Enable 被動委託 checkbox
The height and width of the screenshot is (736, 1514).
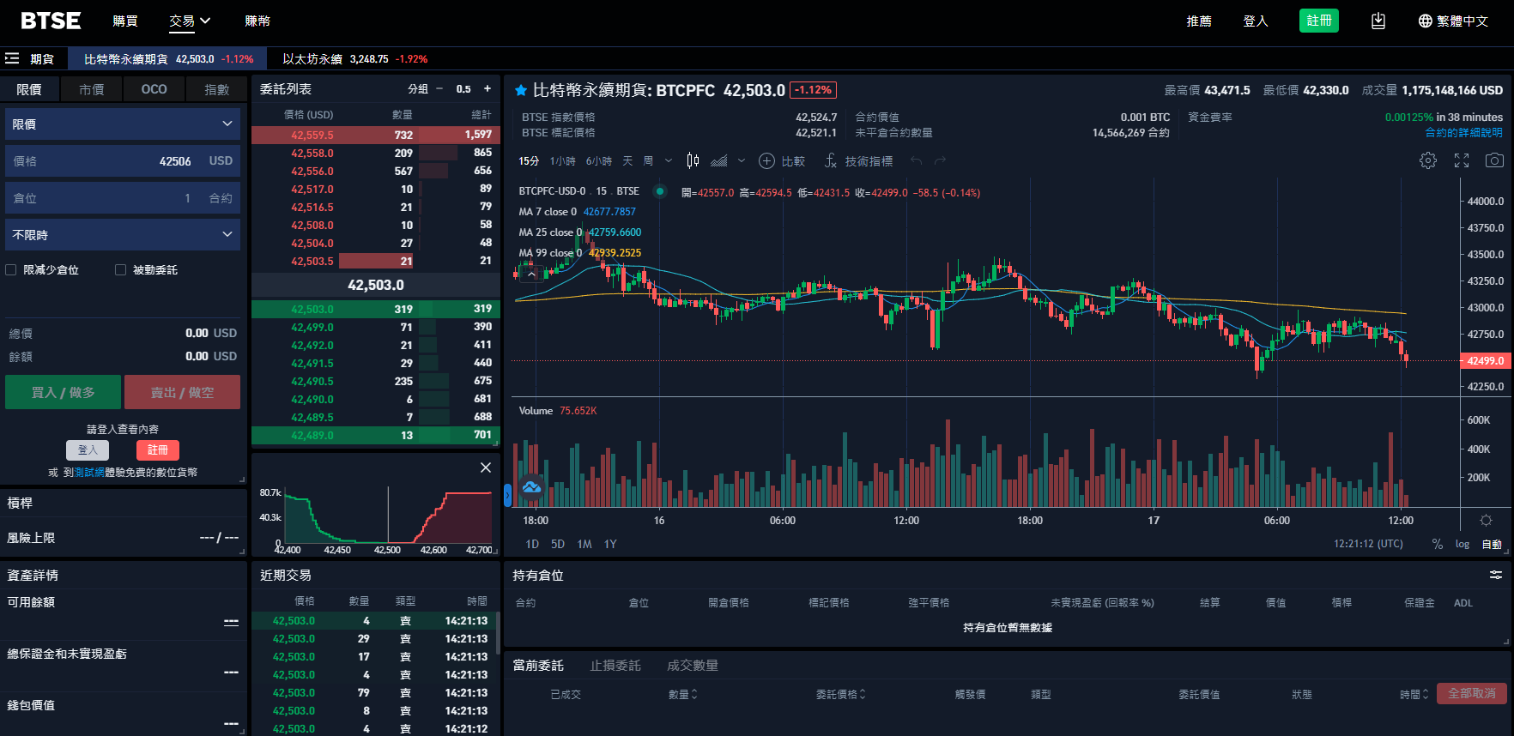click(x=120, y=269)
